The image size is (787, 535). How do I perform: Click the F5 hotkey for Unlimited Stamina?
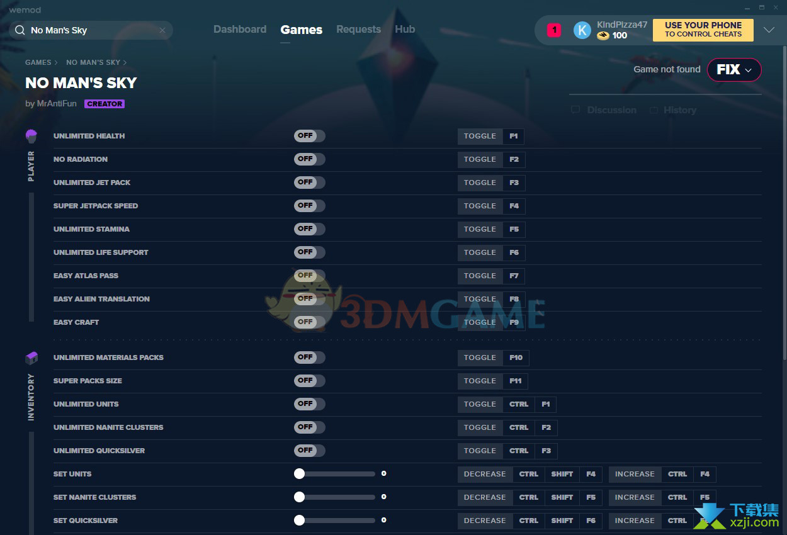514,229
